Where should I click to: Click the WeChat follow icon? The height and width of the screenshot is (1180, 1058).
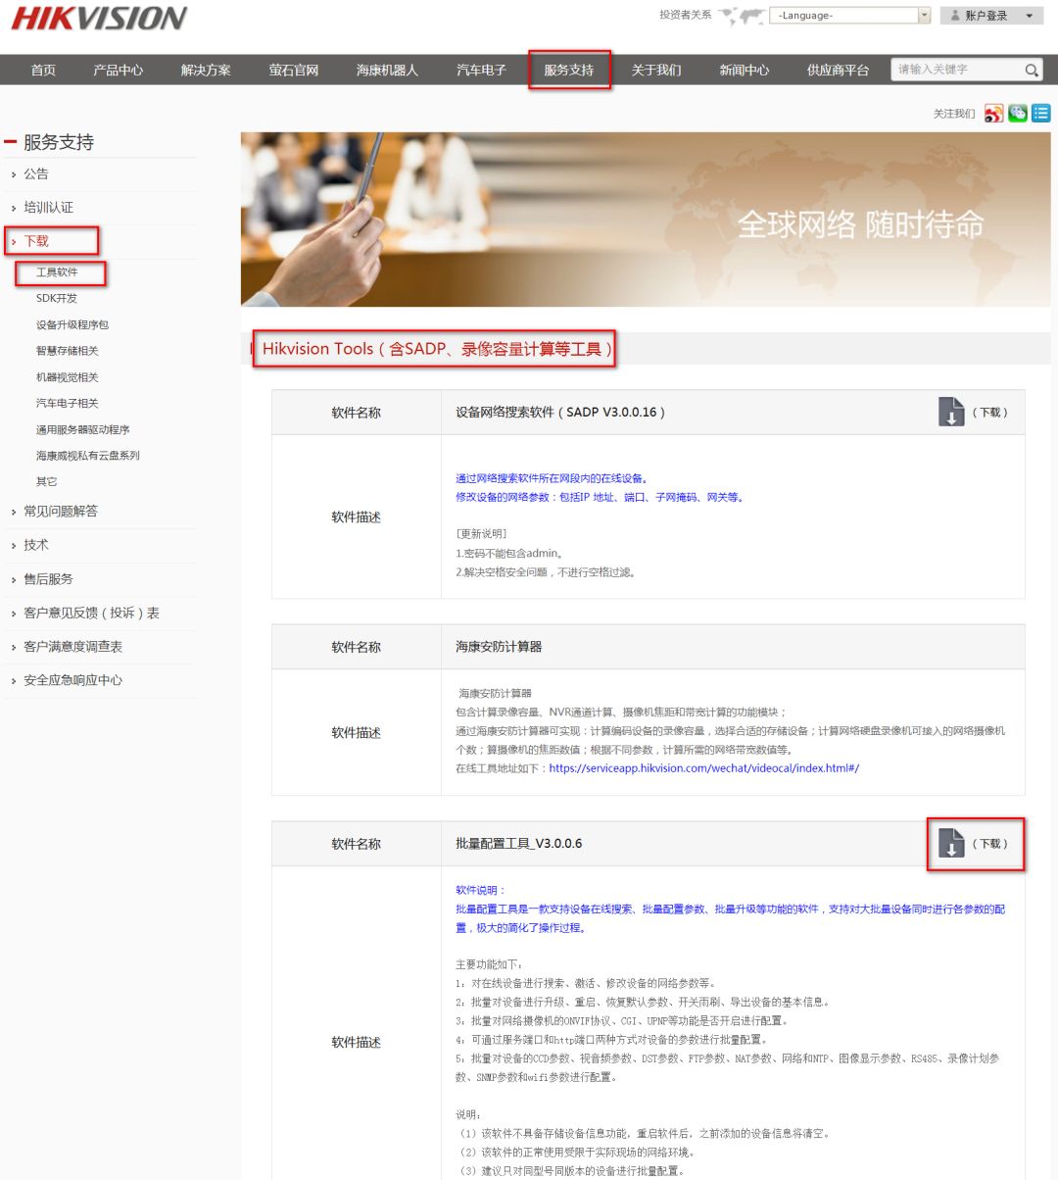(1018, 114)
